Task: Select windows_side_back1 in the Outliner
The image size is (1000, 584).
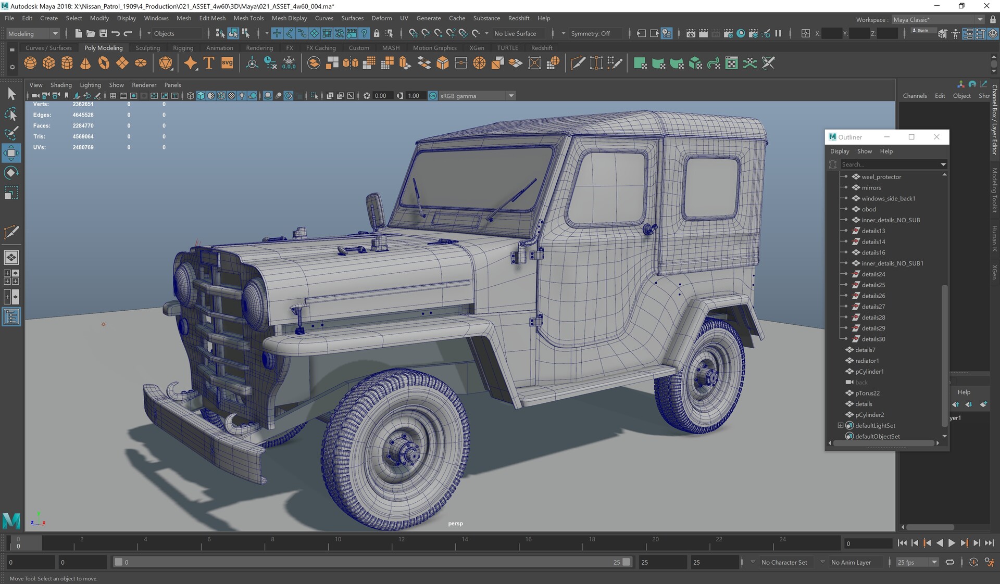Action: point(888,199)
